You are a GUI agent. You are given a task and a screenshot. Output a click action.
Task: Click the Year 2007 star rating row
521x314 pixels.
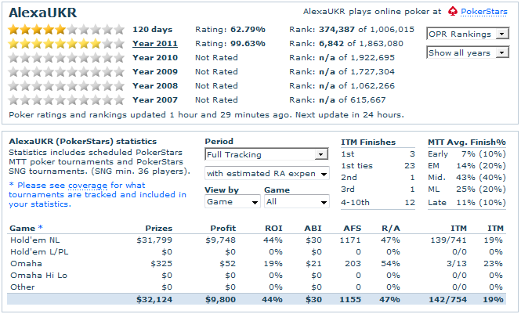click(66, 100)
